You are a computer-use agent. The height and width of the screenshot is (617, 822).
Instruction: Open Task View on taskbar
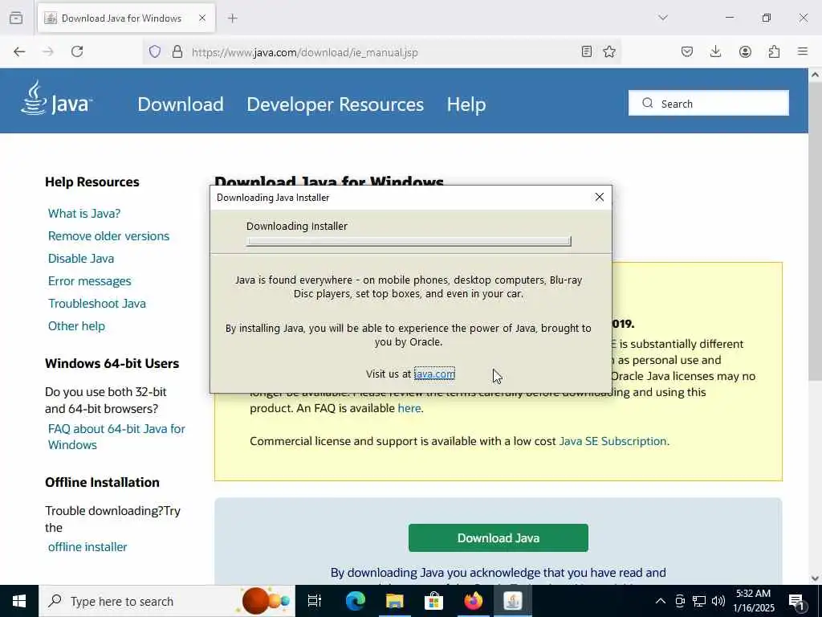coord(315,601)
